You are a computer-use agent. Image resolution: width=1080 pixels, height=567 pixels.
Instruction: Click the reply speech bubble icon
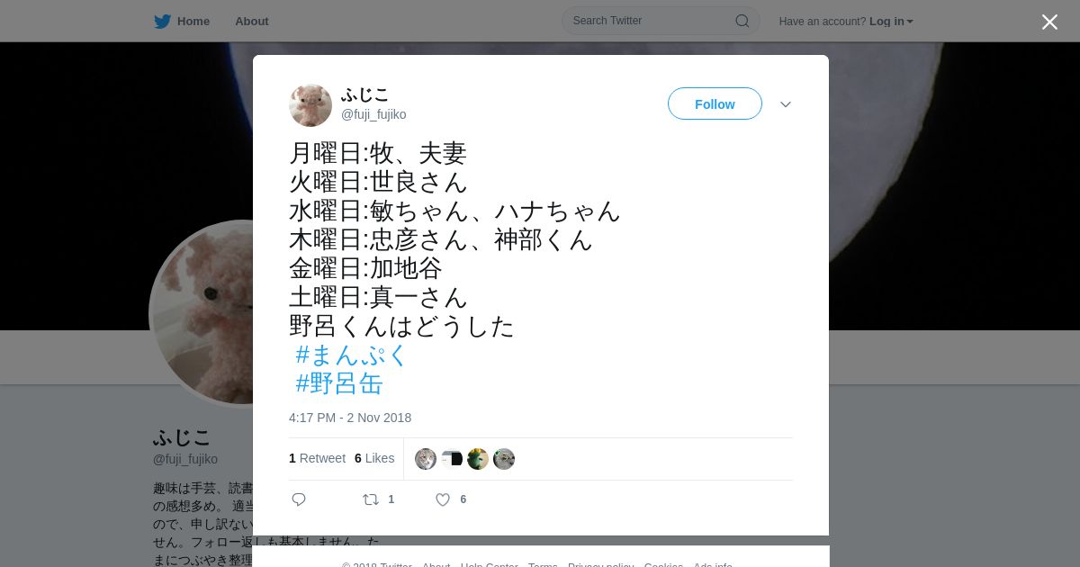coord(299,499)
